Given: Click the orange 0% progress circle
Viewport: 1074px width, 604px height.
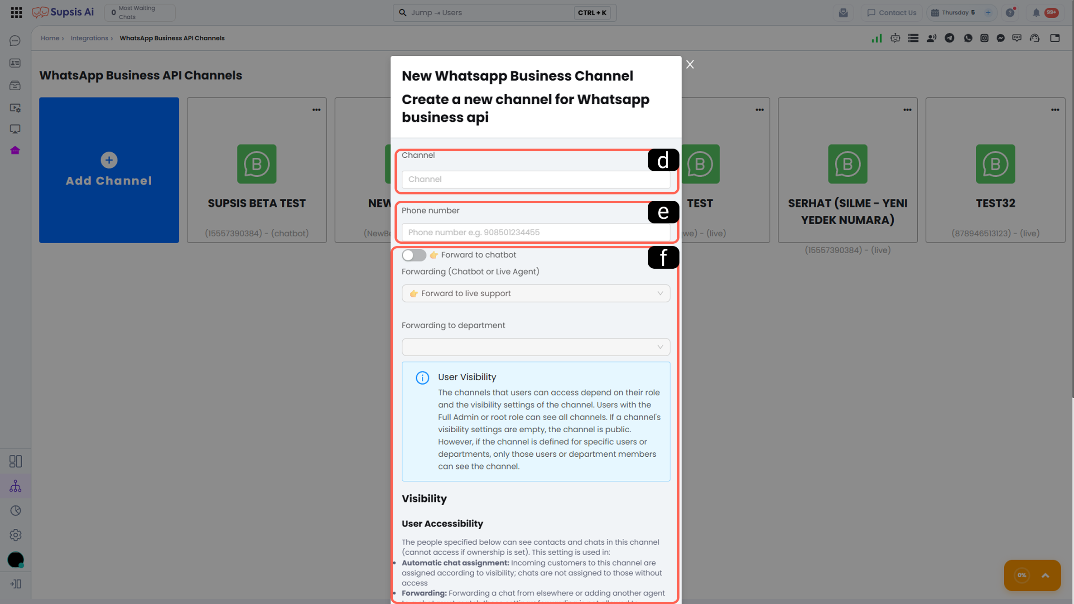Looking at the screenshot, I should [x=1022, y=575].
